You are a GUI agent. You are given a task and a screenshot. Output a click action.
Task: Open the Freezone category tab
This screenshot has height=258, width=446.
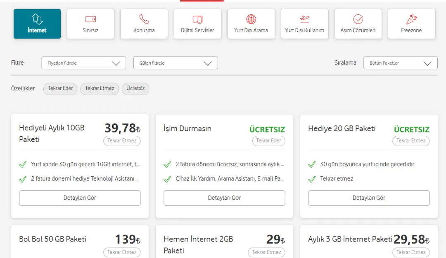point(411,24)
